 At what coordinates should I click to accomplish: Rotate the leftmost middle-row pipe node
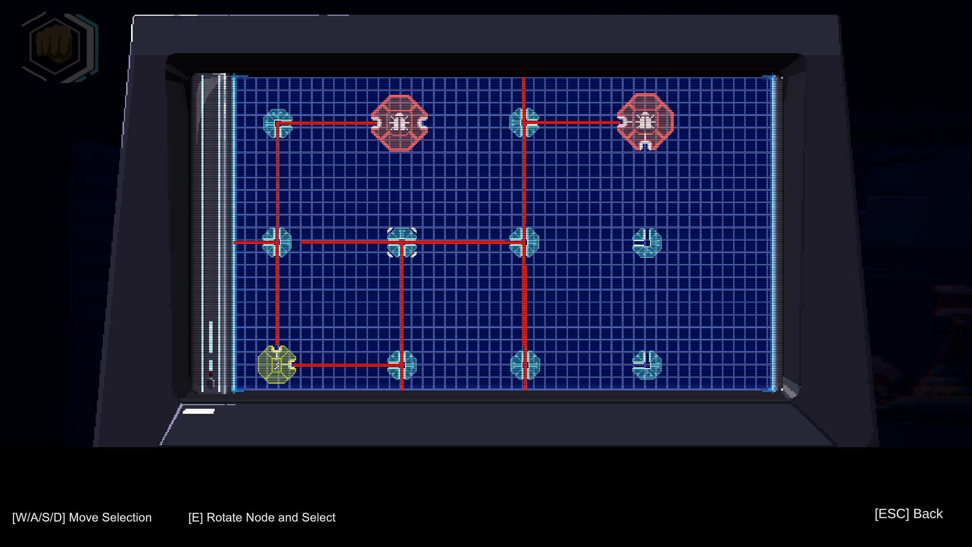(277, 242)
